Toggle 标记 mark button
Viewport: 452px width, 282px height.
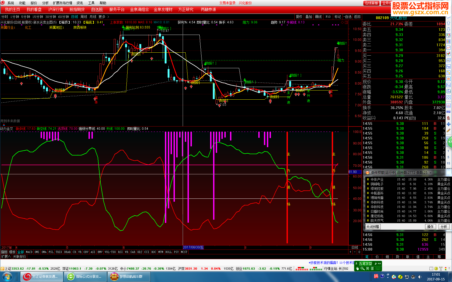(338, 17)
